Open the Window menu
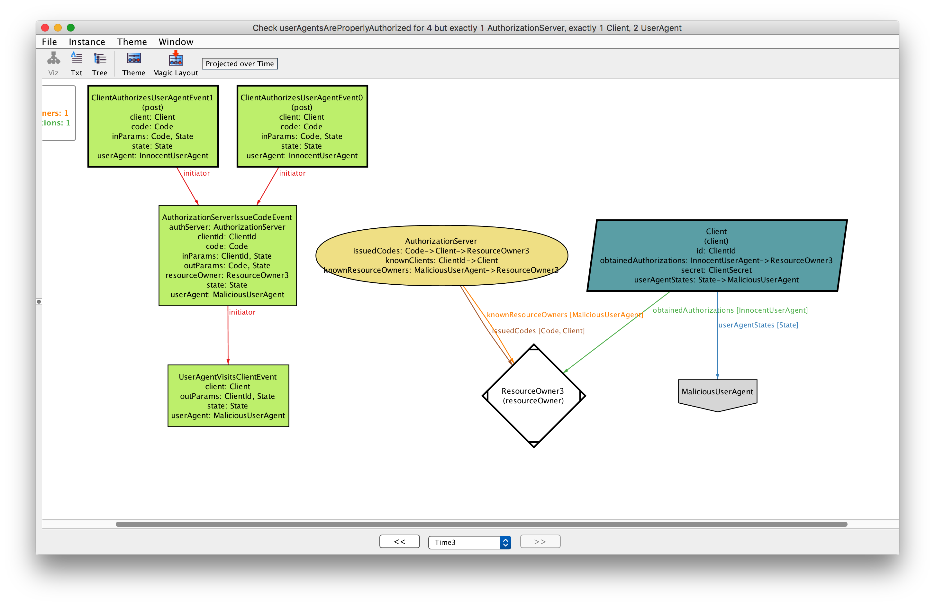This screenshot has width=935, height=606. 176,42
